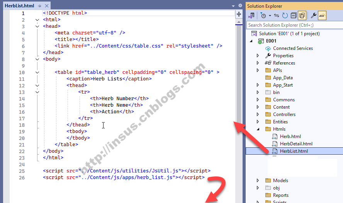The height and width of the screenshot is (203, 343).
Task: Select the Solution 'E001' node
Action: pos(289,34)
